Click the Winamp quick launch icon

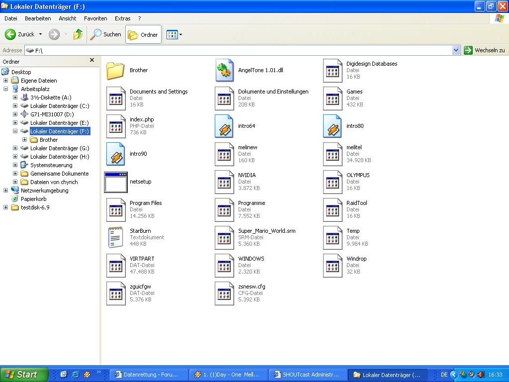87,375
